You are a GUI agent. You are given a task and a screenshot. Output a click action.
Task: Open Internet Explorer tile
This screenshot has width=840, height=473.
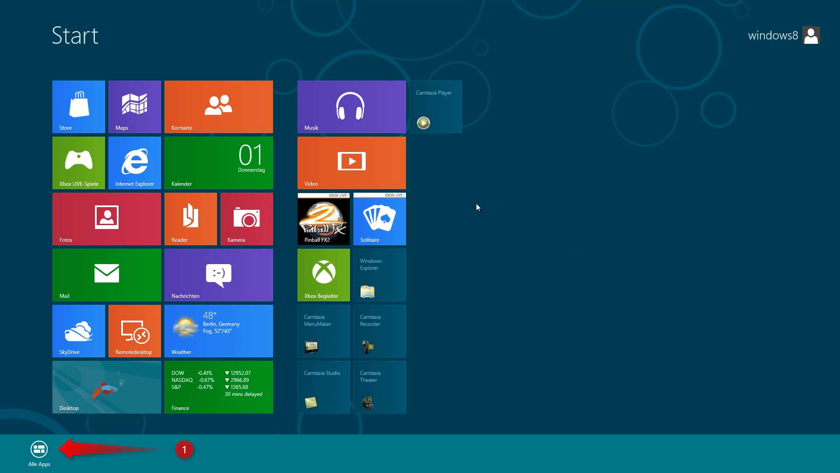[x=135, y=162]
